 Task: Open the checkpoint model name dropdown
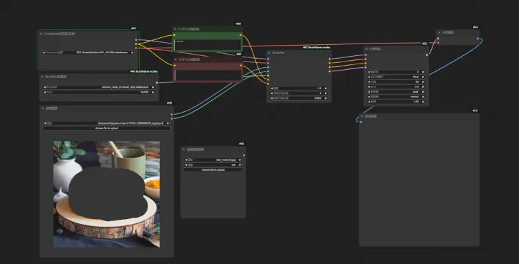click(x=88, y=53)
